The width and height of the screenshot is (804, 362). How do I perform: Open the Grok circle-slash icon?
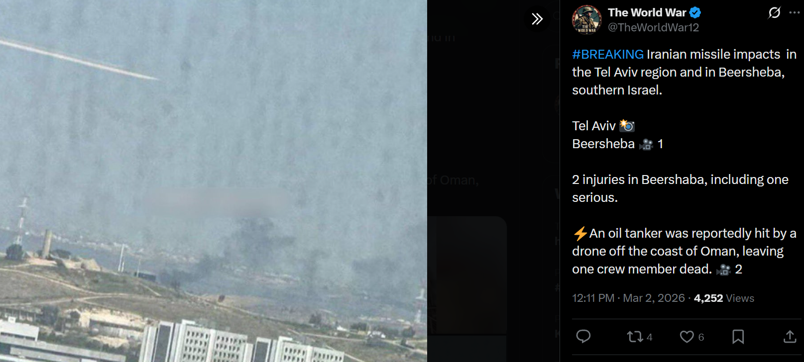(x=774, y=12)
